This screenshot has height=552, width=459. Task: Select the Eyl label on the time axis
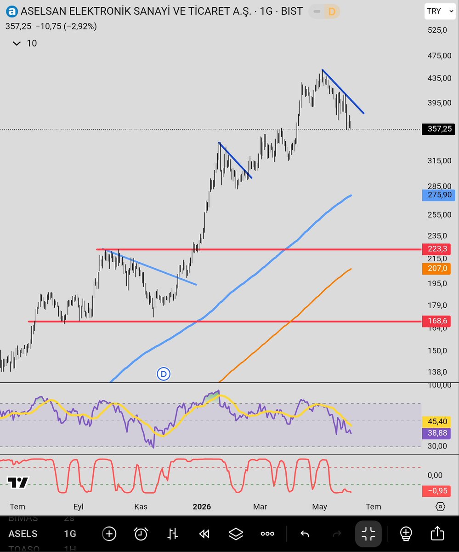pyautogui.click(x=79, y=506)
